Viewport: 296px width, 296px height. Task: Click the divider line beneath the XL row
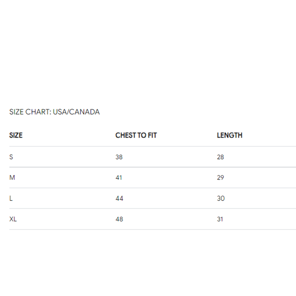tap(152, 230)
